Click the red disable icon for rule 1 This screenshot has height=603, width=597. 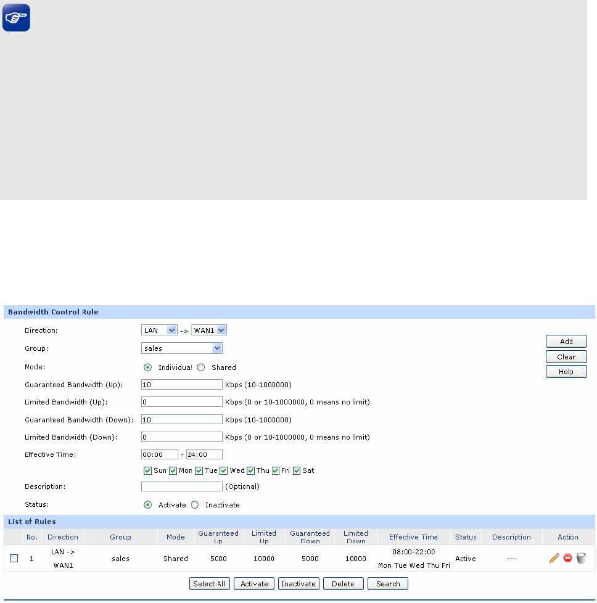[567, 558]
